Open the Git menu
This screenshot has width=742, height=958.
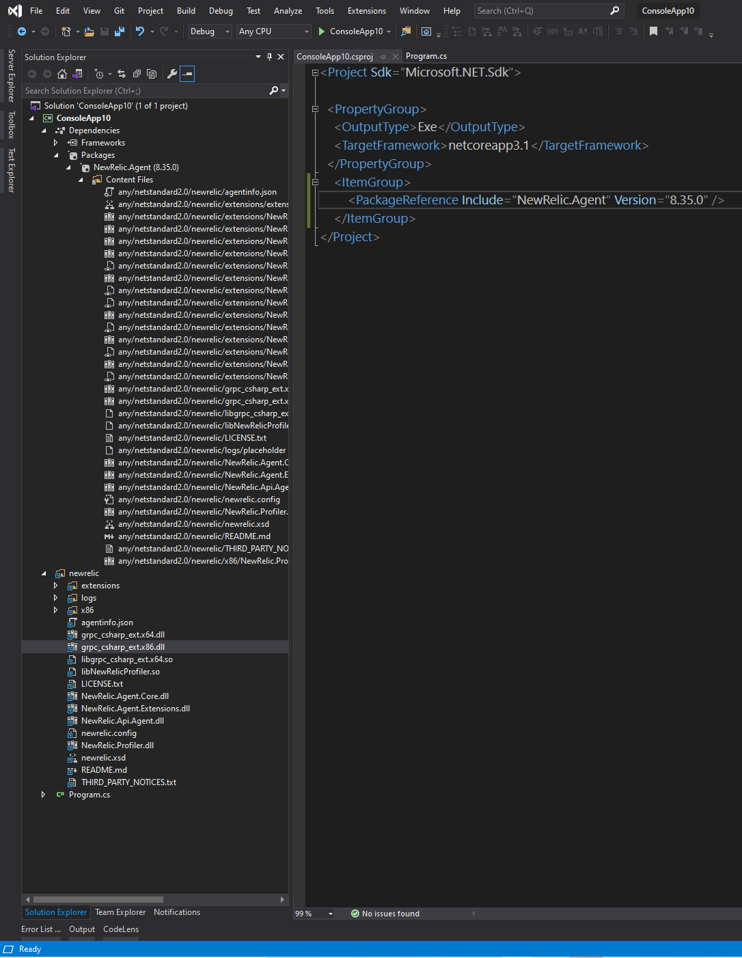tap(120, 11)
